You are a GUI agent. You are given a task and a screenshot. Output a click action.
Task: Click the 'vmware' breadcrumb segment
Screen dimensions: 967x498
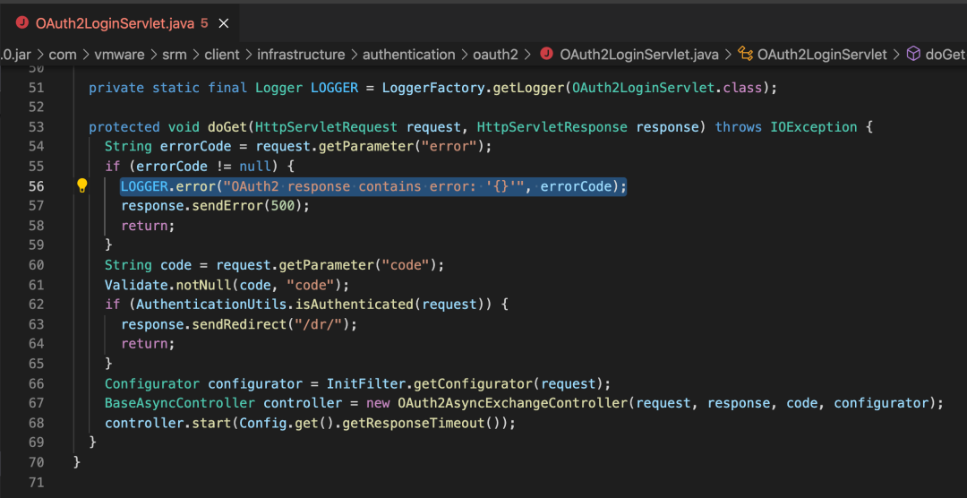tap(119, 55)
